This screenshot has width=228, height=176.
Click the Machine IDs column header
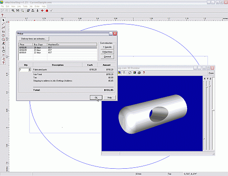pos(72,45)
